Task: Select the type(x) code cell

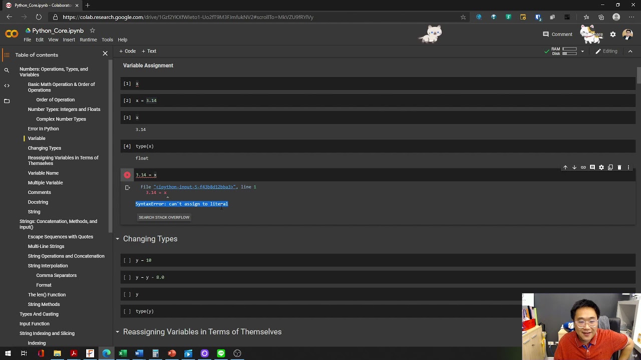Action: click(379, 146)
